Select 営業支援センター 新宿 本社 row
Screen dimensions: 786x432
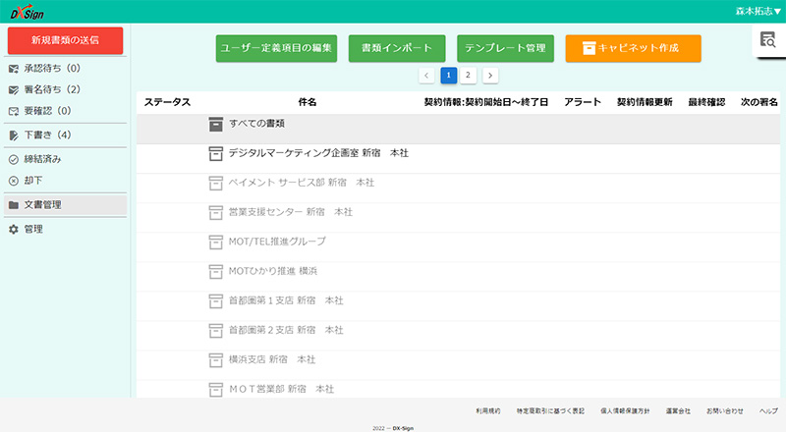click(x=458, y=218)
